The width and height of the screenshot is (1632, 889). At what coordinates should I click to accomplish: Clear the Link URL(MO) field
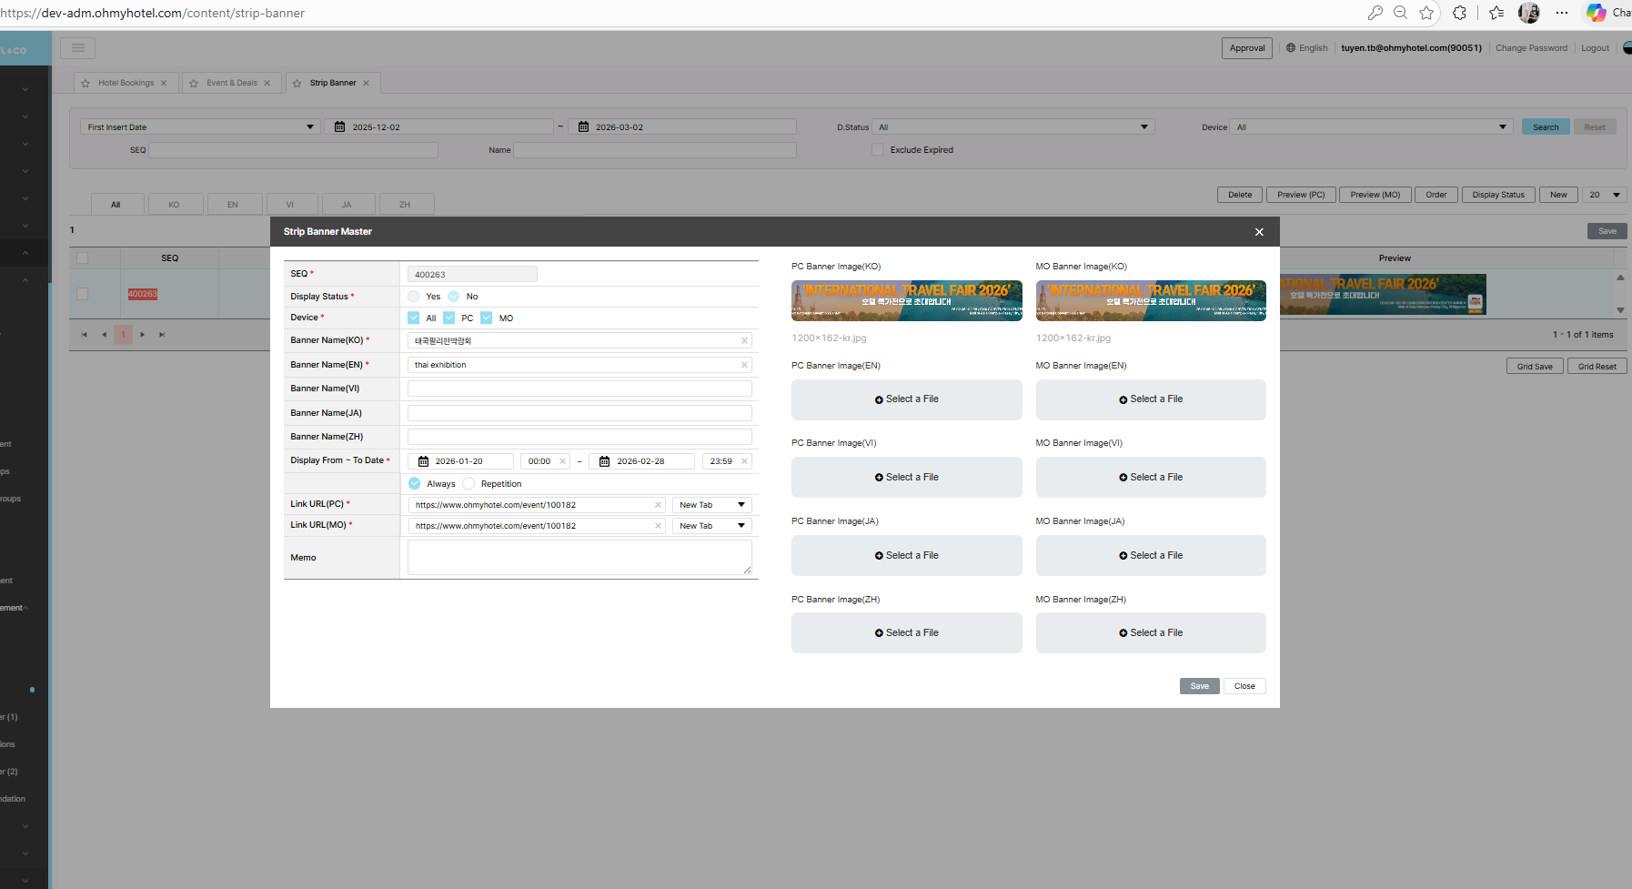coord(658,526)
